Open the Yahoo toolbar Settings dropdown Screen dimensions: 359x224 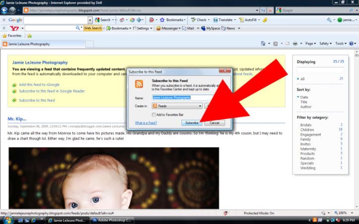click(x=143, y=28)
